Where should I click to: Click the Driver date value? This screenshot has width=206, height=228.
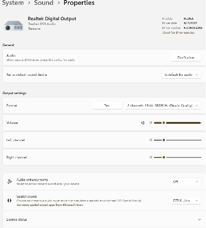(190, 23)
